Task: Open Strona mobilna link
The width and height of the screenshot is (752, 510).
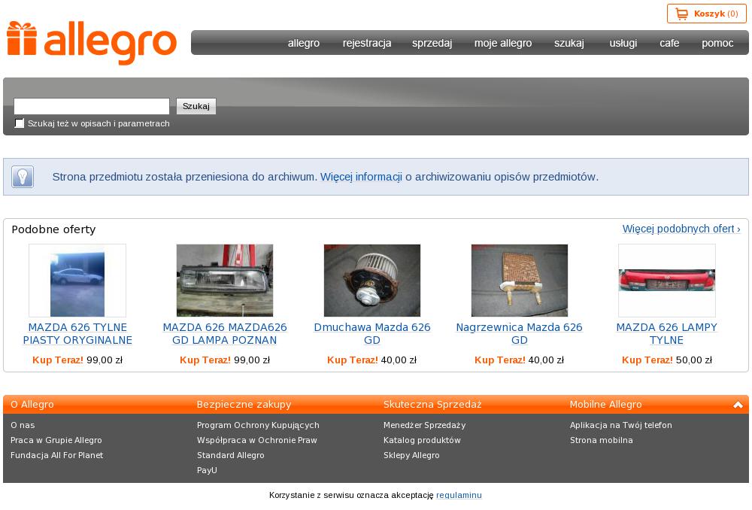Action: point(602,440)
